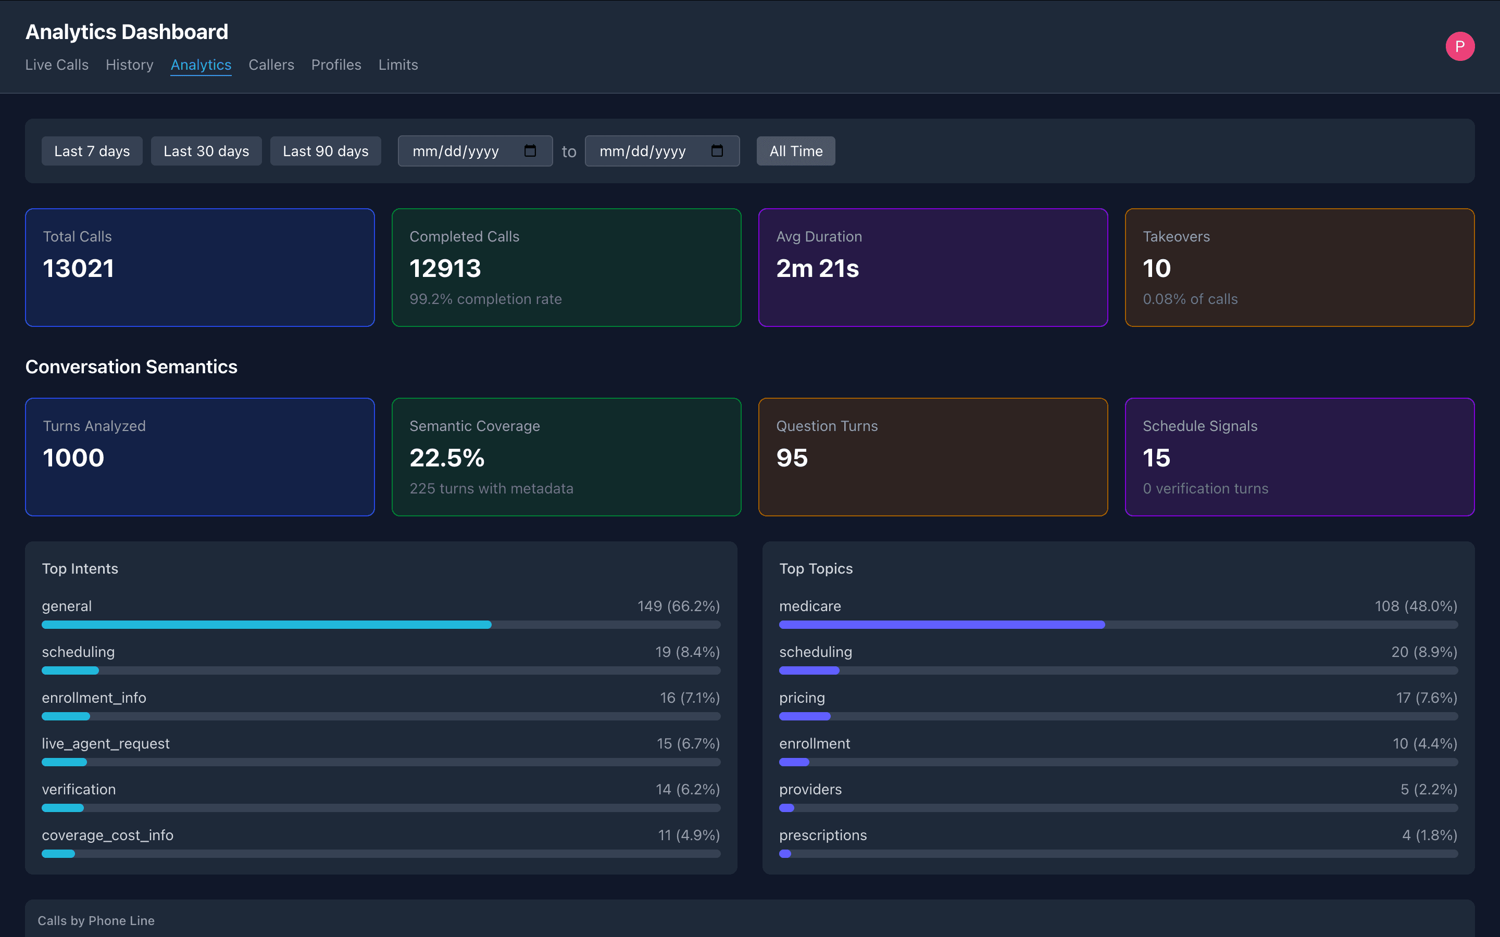
Task: Click the Takeovers stat card
Action: pos(1300,267)
